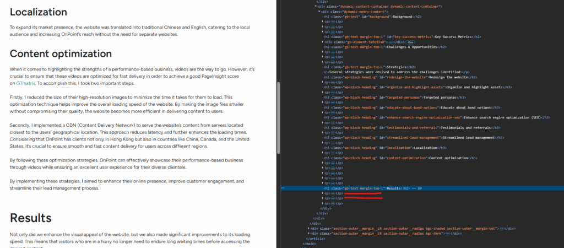Expand the bgc-shaded section div node
The image size is (564, 248).
tap(308, 228)
